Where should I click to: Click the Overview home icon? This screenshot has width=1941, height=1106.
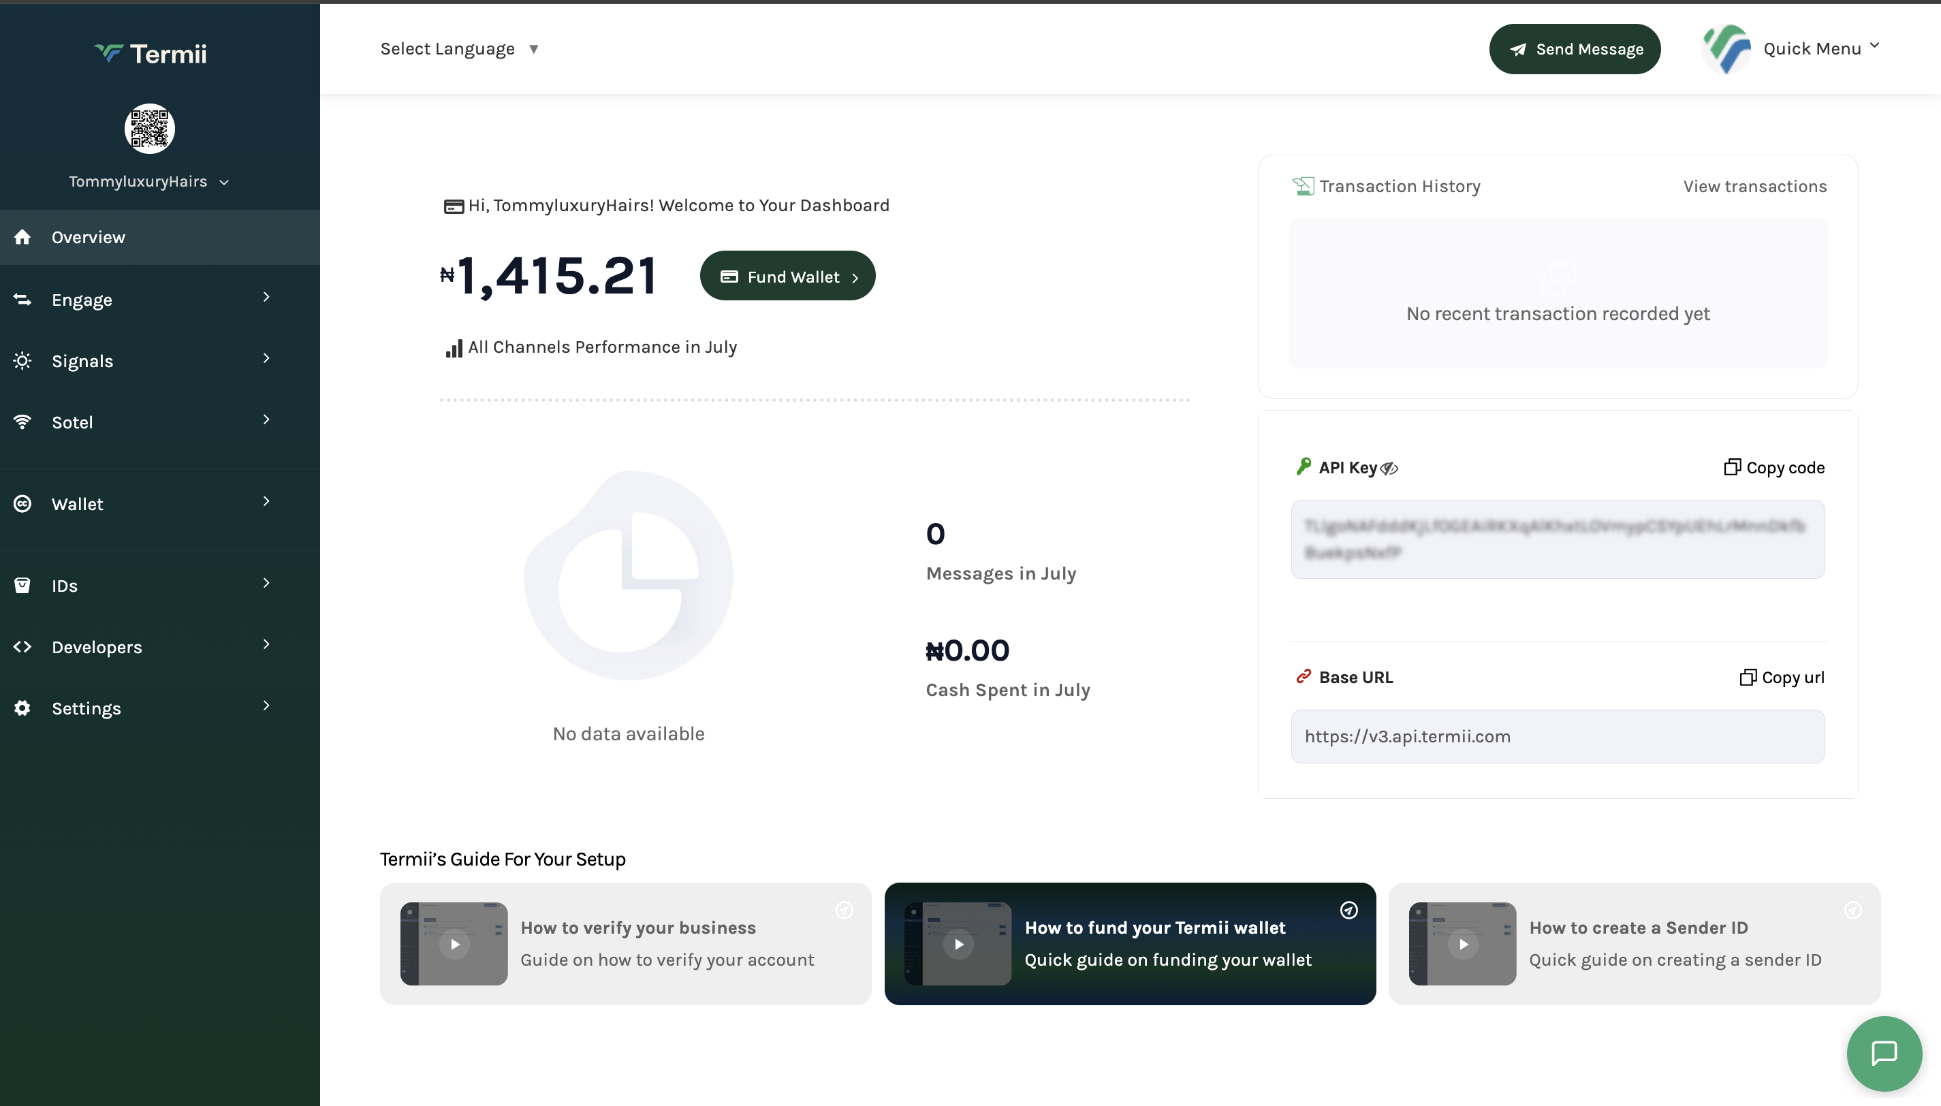point(22,237)
